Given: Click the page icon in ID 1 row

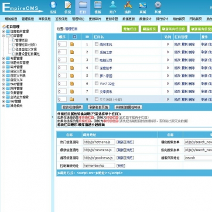Looking at the screenshot, I should click(x=72, y=45).
